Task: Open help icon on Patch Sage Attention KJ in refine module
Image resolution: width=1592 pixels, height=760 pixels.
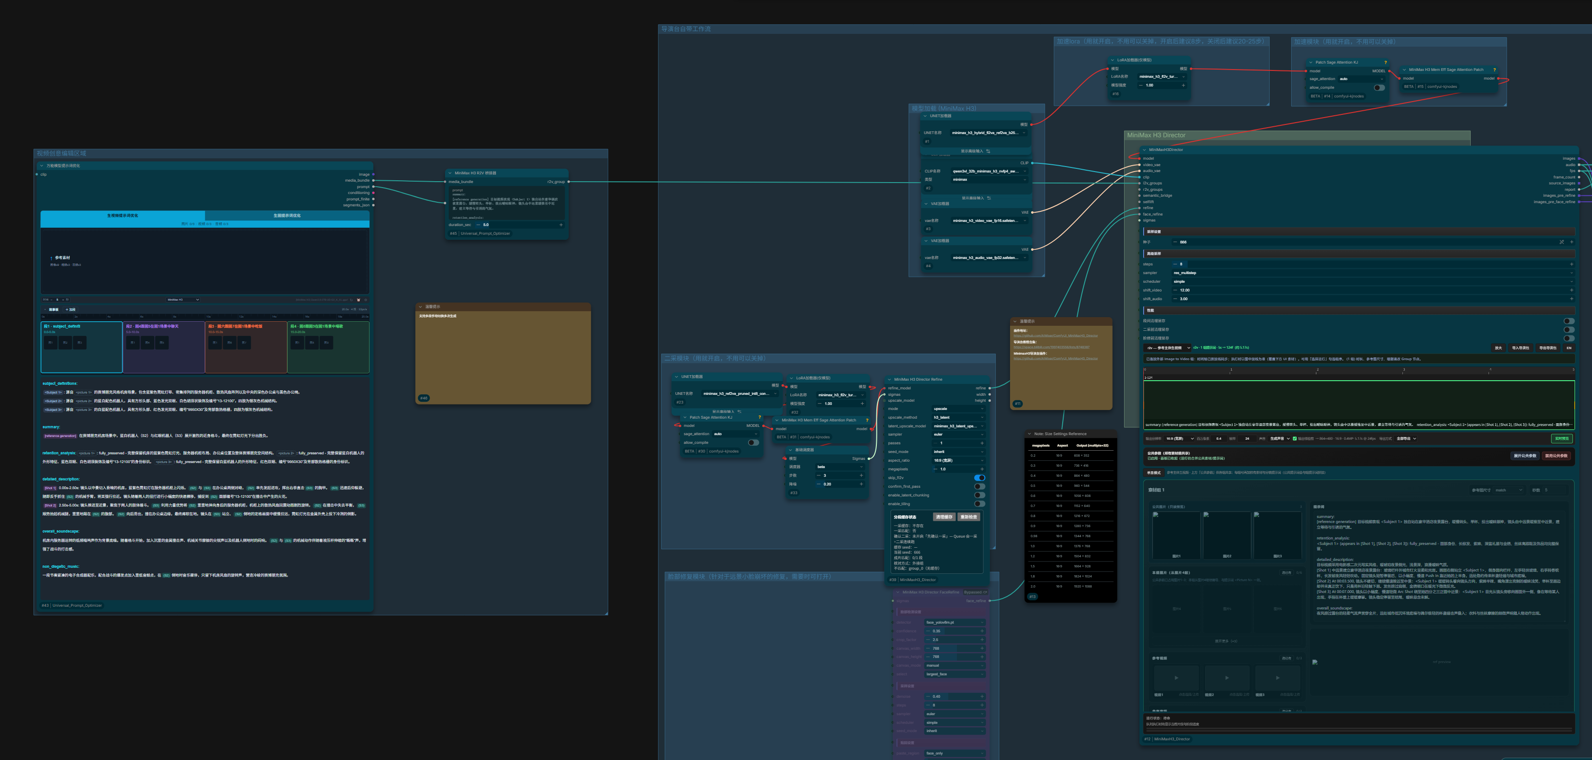Action: (760, 417)
